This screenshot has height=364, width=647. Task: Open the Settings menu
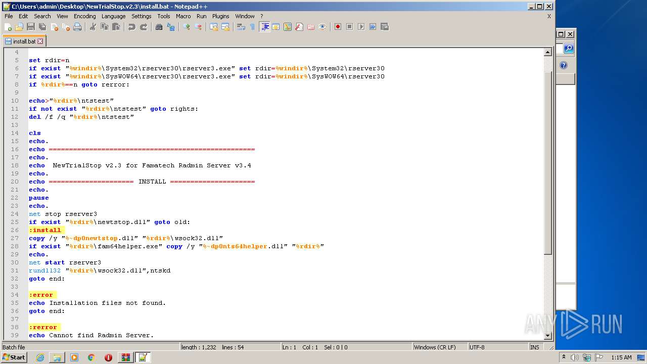click(142, 16)
